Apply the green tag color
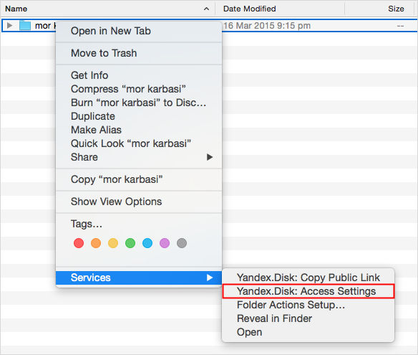The width and height of the screenshot is (418, 355). click(x=130, y=243)
